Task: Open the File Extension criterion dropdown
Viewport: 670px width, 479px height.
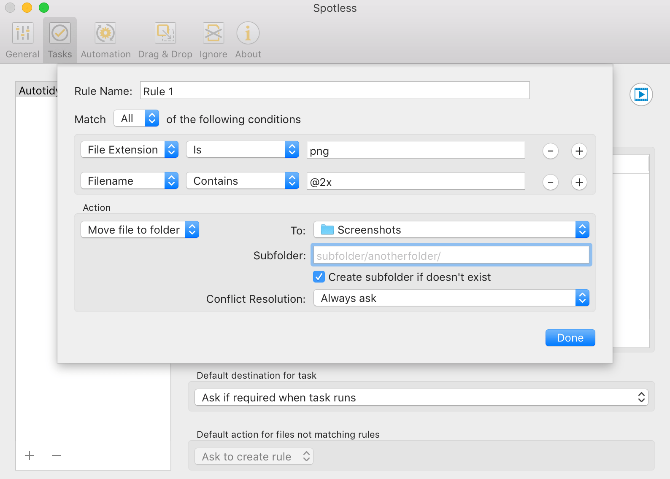Action: [x=130, y=150]
